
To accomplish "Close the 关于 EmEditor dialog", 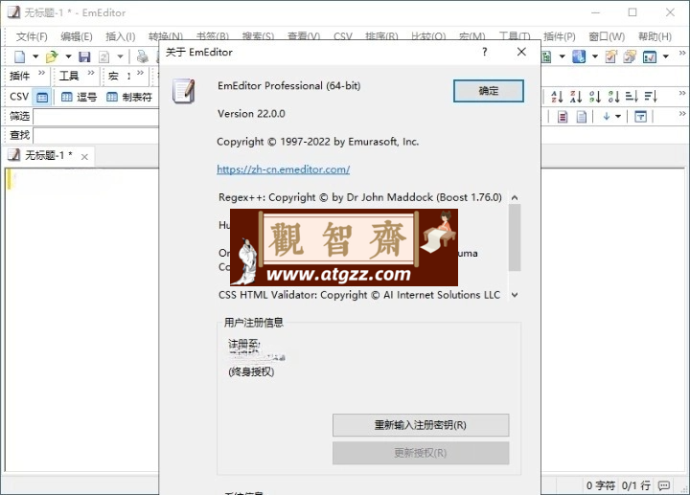I will tap(521, 52).
